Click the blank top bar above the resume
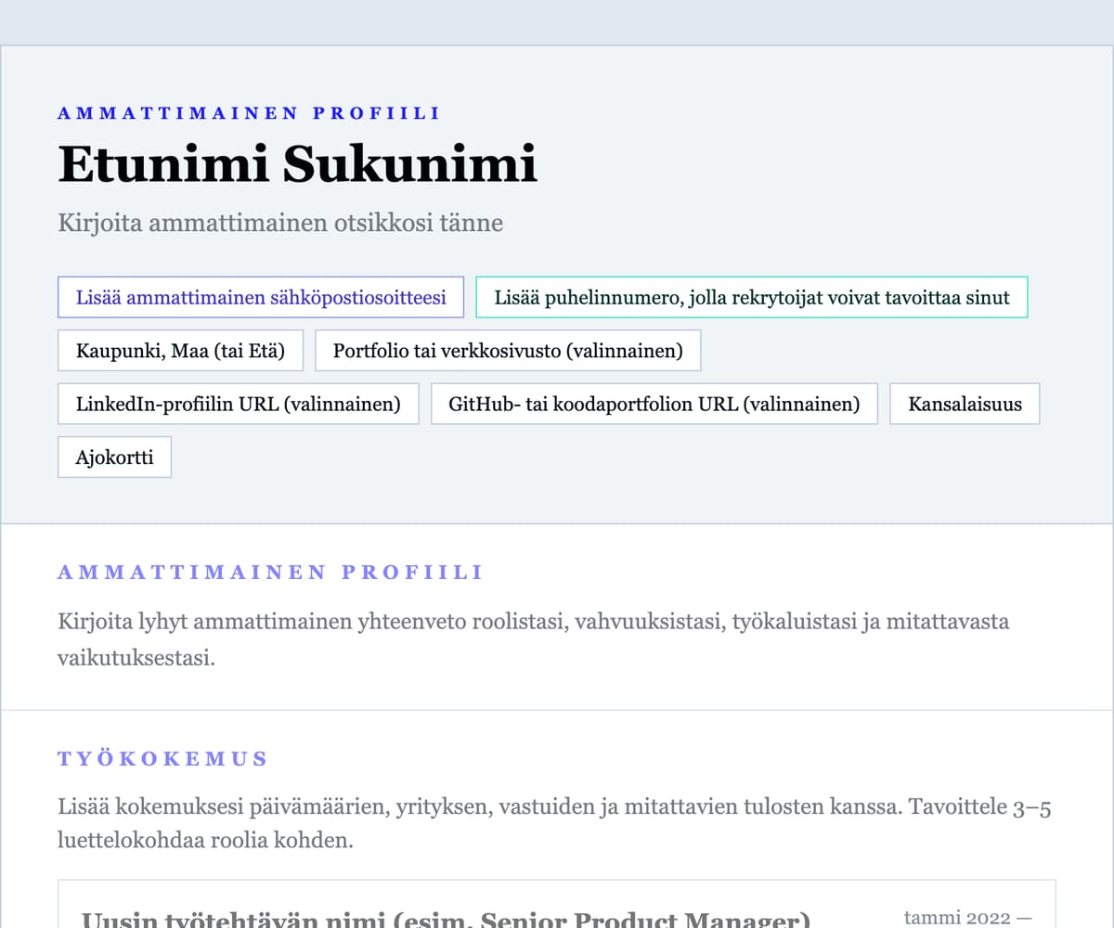 [557, 22]
